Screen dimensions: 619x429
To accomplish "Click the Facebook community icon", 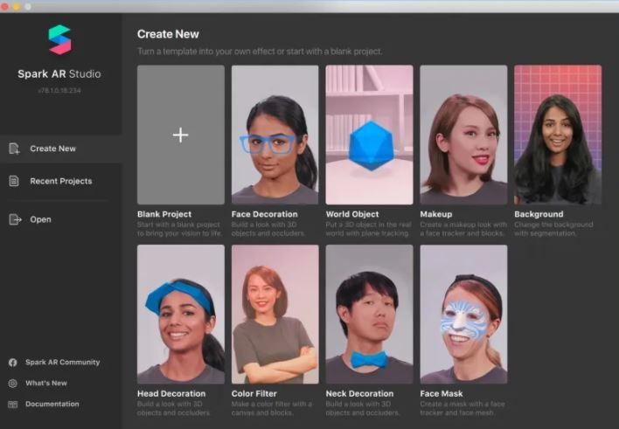I will (13, 362).
